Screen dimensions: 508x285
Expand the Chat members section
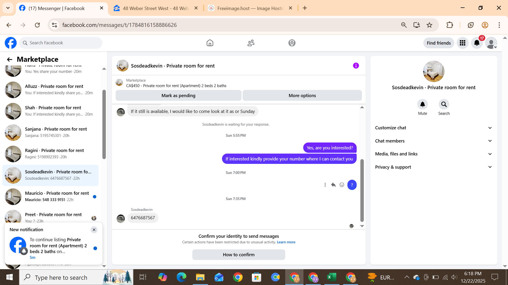pos(433,141)
